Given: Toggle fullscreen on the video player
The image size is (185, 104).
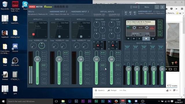Looking at the screenshot, I should point(175,69).
